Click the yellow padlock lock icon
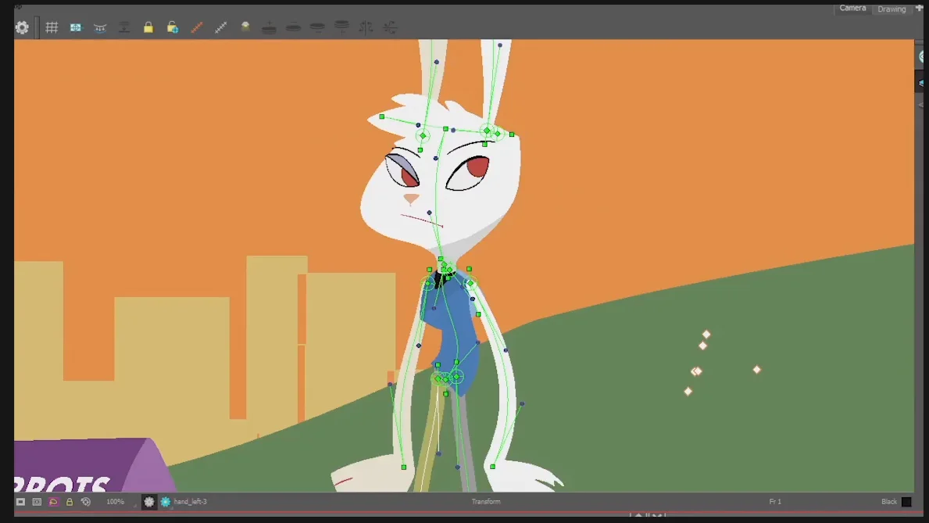This screenshot has height=523, width=929. 148,27
